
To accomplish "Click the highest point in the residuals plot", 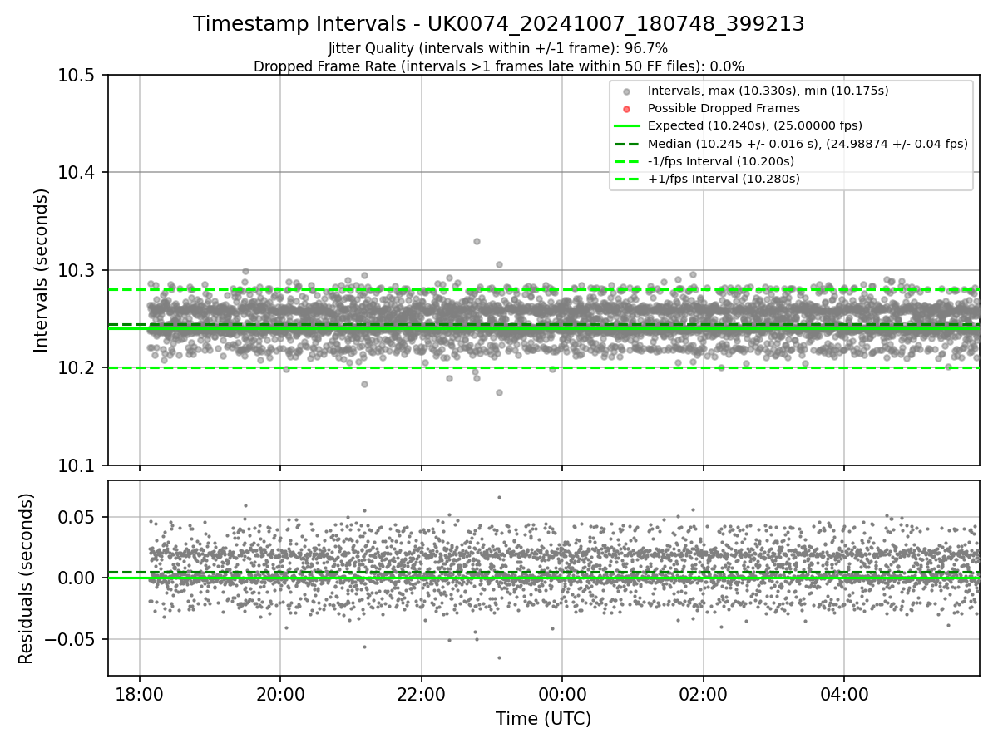I will [x=499, y=497].
